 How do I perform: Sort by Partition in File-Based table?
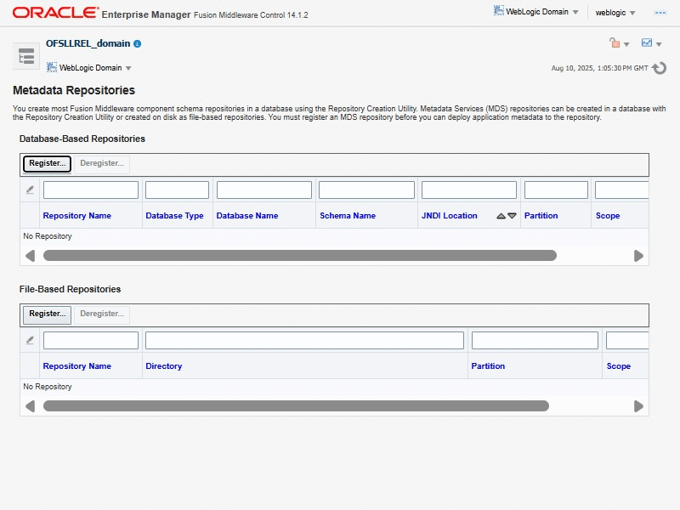point(488,366)
